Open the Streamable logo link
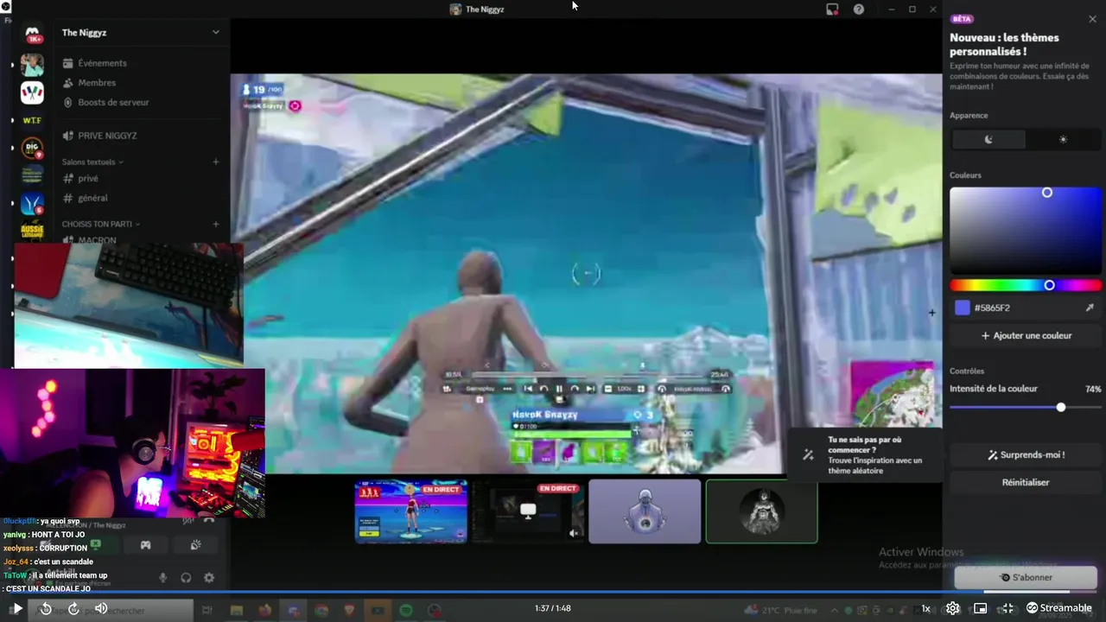Viewport: 1106px width, 622px height. point(1058,608)
